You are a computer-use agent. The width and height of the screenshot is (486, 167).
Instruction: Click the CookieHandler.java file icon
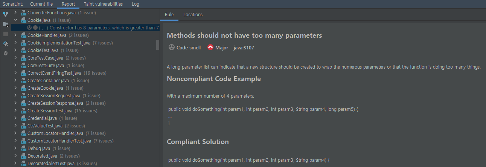[x=23, y=35]
